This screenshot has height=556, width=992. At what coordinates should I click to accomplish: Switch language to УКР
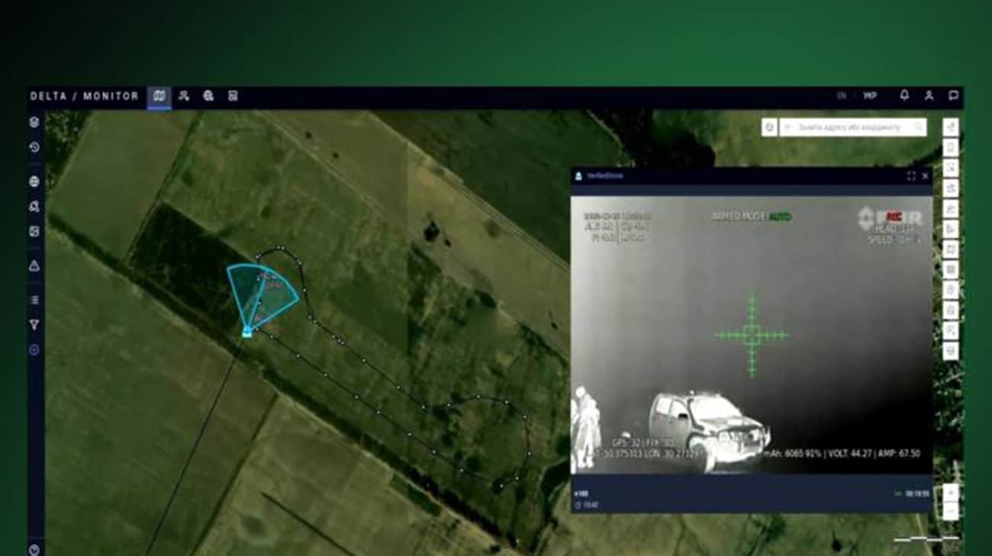coord(870,96)
